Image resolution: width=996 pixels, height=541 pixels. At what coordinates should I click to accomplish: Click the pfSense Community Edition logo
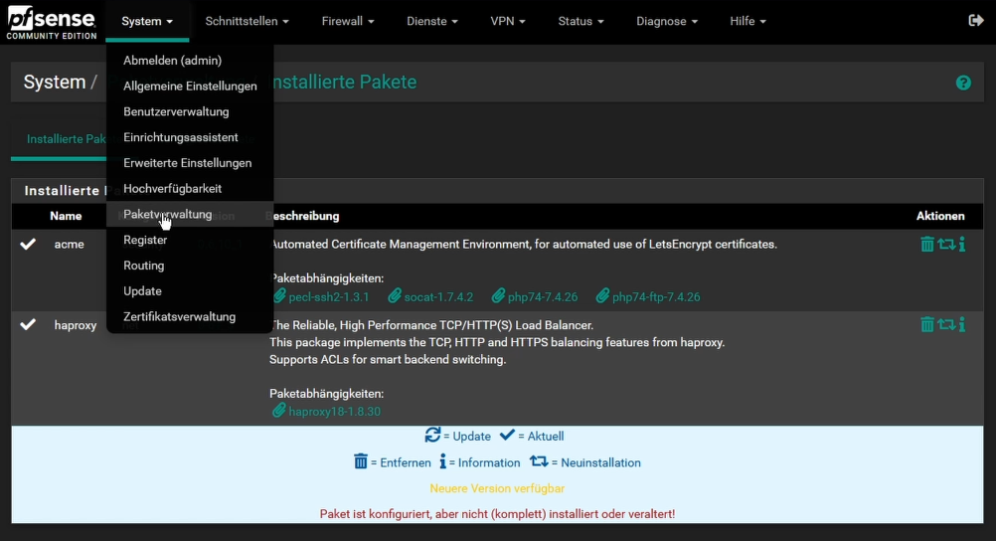click(x=52, y=23)
